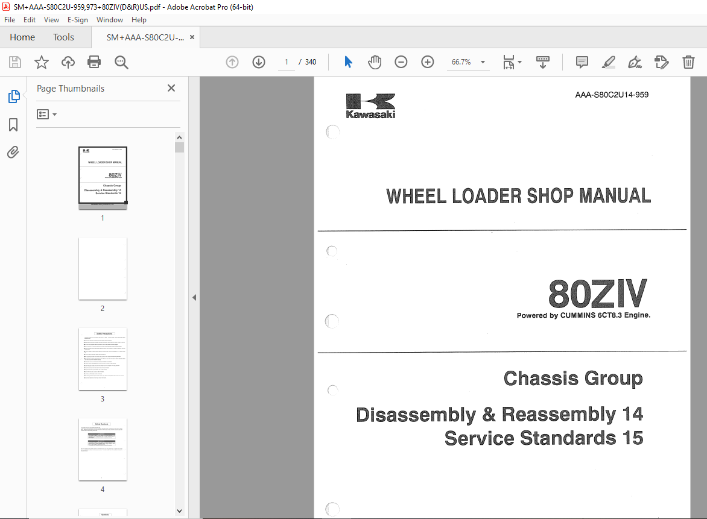Zoom in with plus icon
Image resolution: width=707 pixels, height=519 pixels.
(x=428, y=62)
